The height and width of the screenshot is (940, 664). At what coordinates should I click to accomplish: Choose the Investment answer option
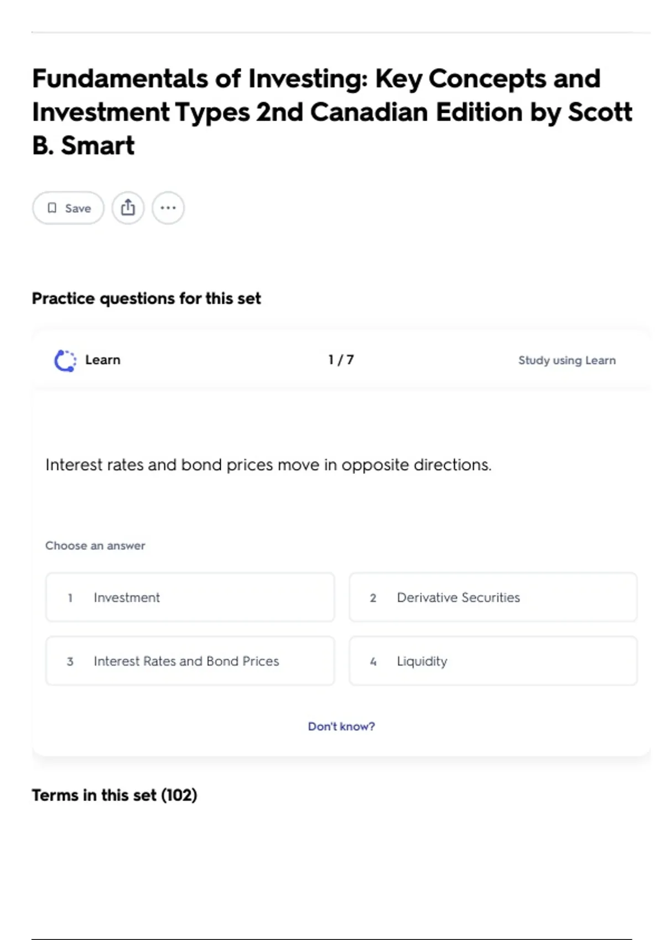190,597
